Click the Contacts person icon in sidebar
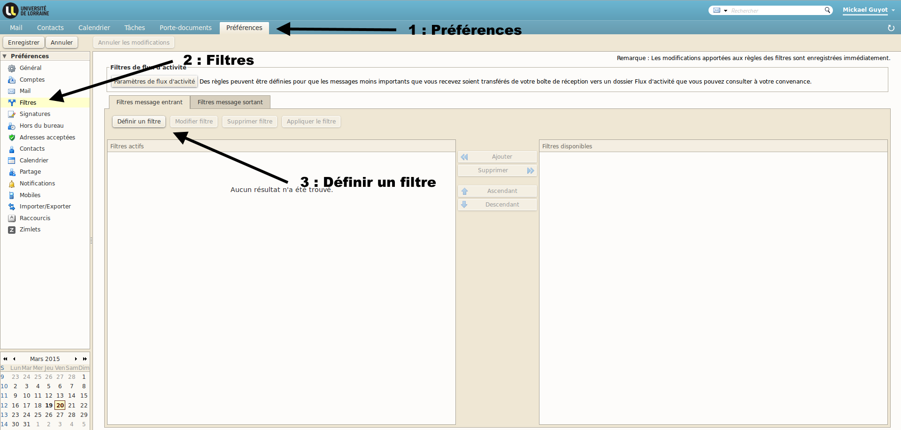This screenshot has width=901, height=430. pyautogui.click(x=12, y=149)
